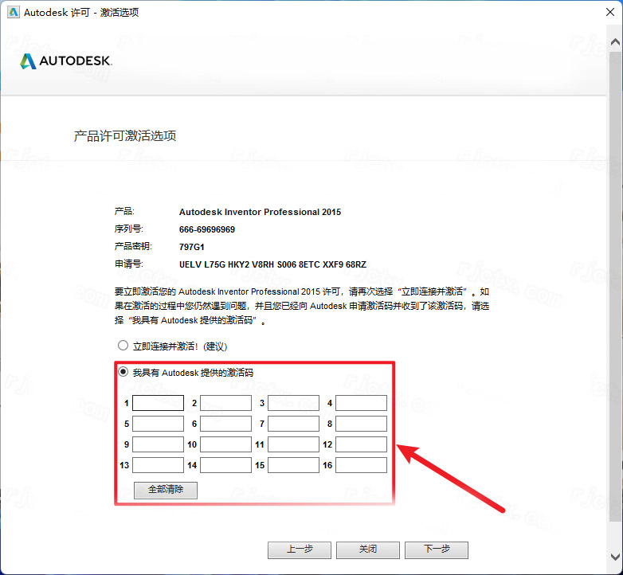Click activation code field 8
Viewport: 623px width, 575px height.
pos(361,424)
